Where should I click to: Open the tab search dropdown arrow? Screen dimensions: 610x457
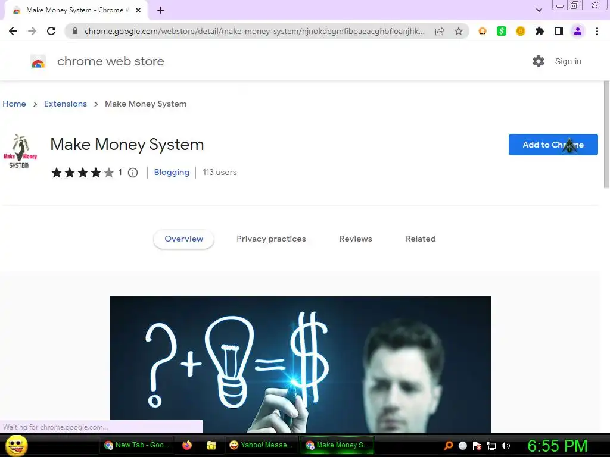539,10
